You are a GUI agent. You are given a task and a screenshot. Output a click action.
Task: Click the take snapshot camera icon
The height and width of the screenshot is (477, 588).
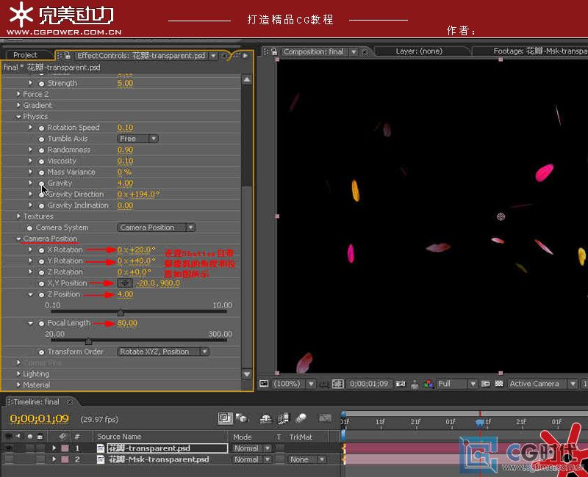tap(401, 384)
